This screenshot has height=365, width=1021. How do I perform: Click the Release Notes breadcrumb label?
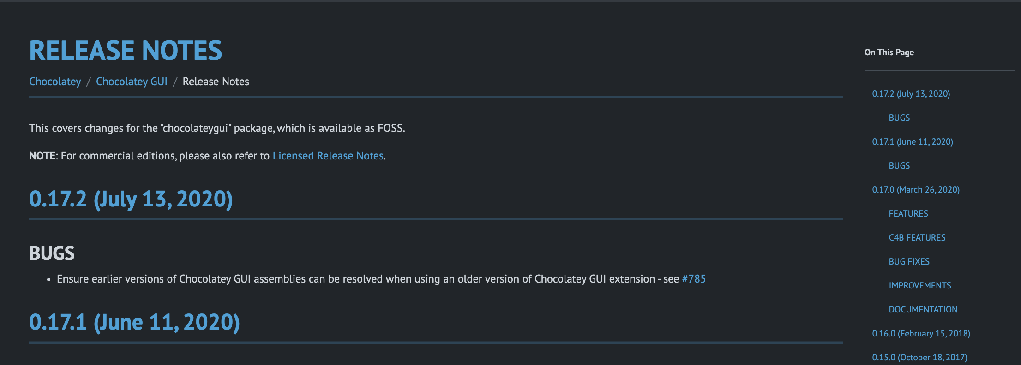point(216,82)
